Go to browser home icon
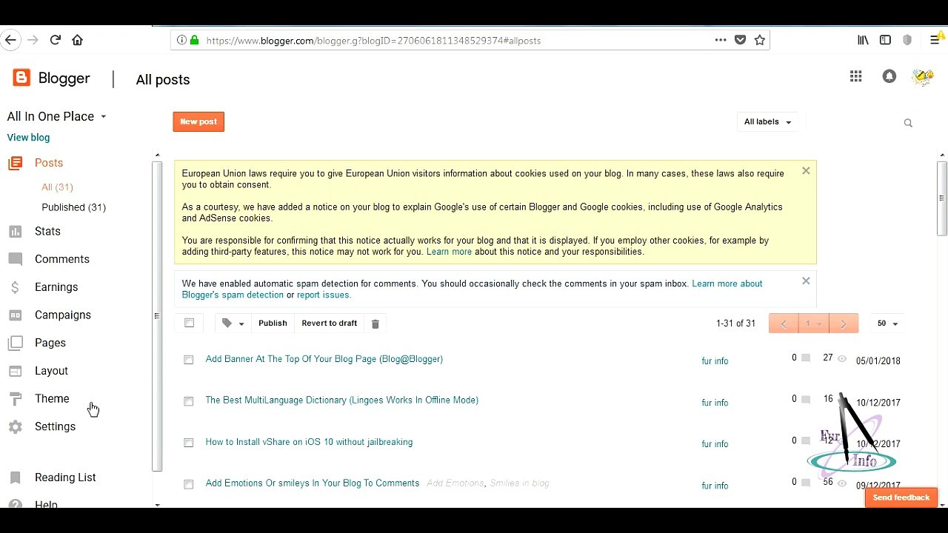The height and width of the screenshot is (533, 948). (x=77, y=40)
